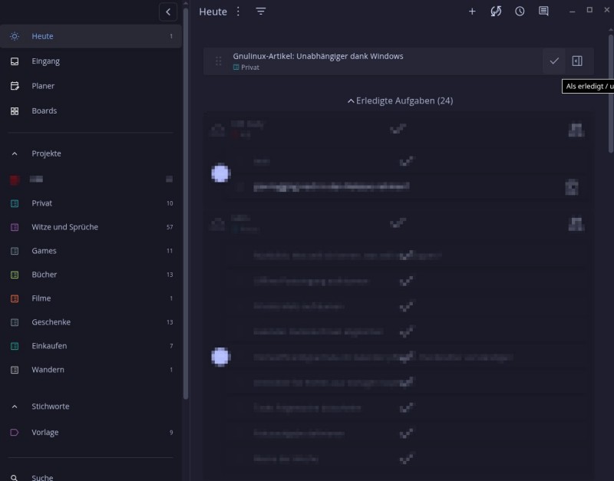Click the clock icon in the header
Viewport: 614px width, 481px height.
click(520, 12)
